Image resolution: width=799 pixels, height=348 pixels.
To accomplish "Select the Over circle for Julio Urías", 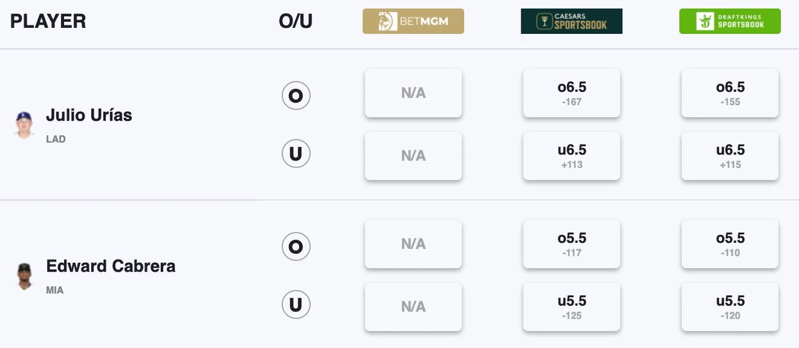I will [296, 96].
